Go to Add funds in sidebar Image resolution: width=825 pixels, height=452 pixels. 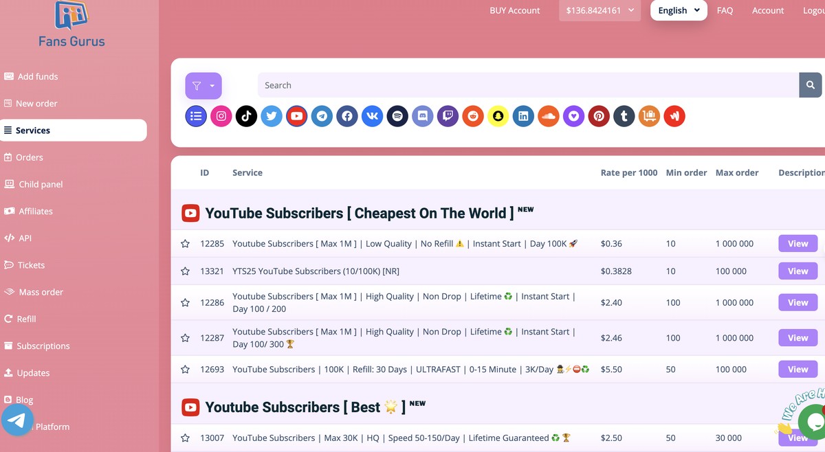coord(31,76)
